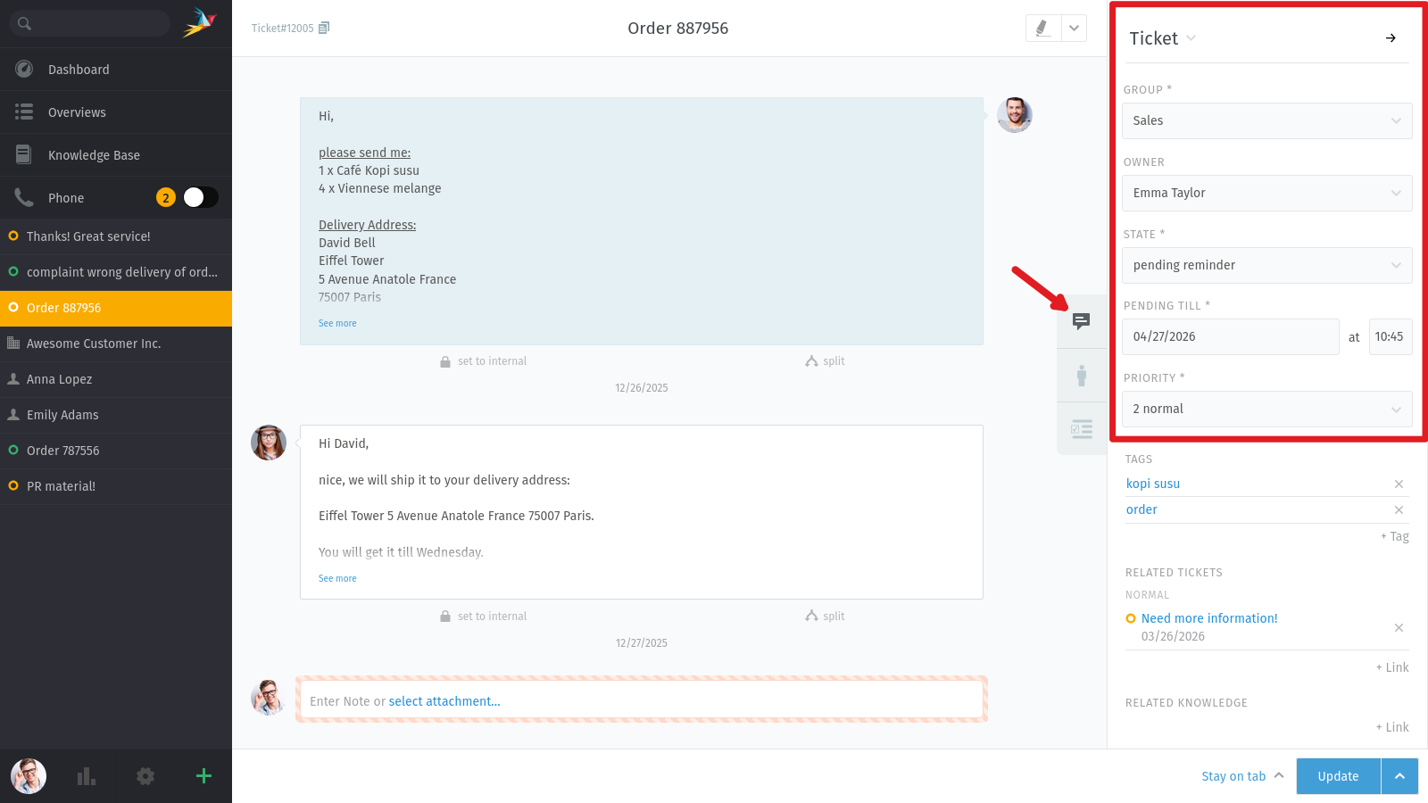Click the Phone badge showing 2
Viewport: 1428px width, 803px height.
(x=165, y=198)
